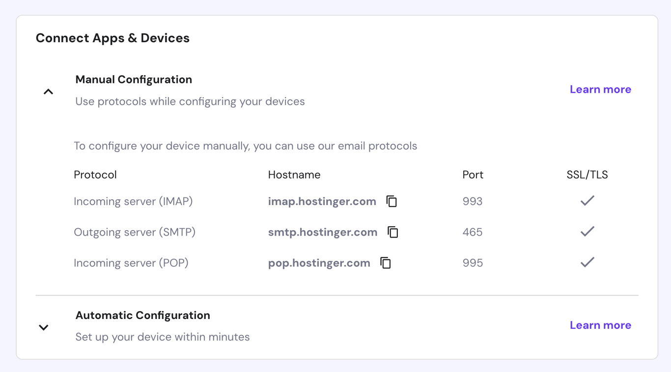
Task: Click the SSL/TLS checkmark for POP
Action: (x=587, y=262)
